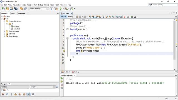The height and width of the screenshot is (100, 178).
Task: Expand the Test Libraries node
Action: pyautogui.click(x=4, y=36)
